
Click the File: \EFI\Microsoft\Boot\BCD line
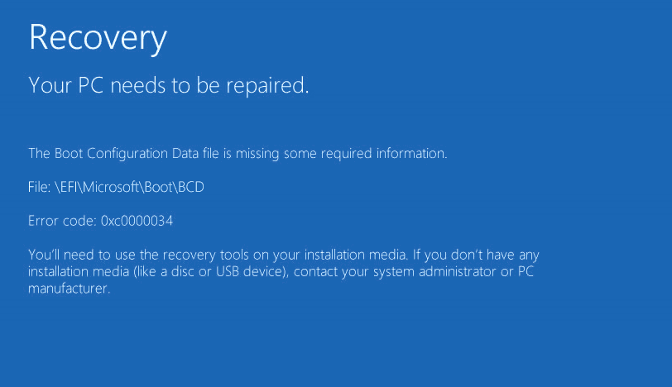tap(116, 187)
